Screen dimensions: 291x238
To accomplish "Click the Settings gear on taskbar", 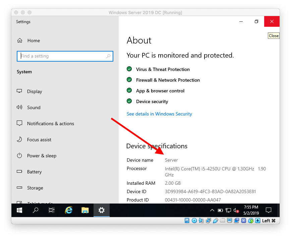I will [102, 210].
